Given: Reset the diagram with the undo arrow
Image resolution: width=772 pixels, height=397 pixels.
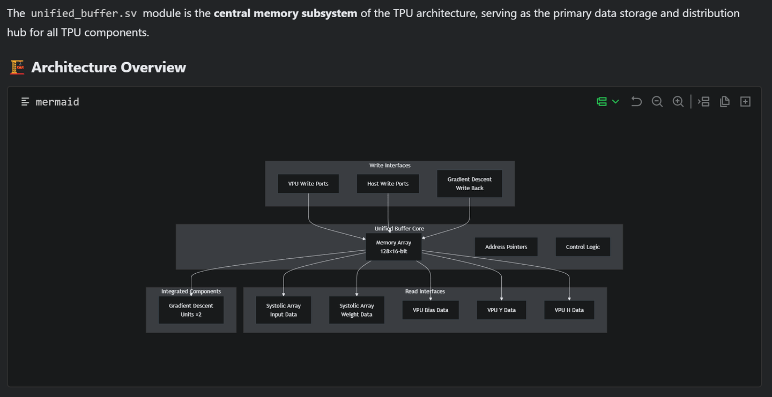Looking at the screenshot, I should pos(636,102).
